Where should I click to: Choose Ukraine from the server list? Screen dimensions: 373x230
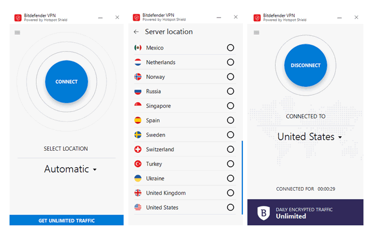pyautogui.click(x=185, y=178)
